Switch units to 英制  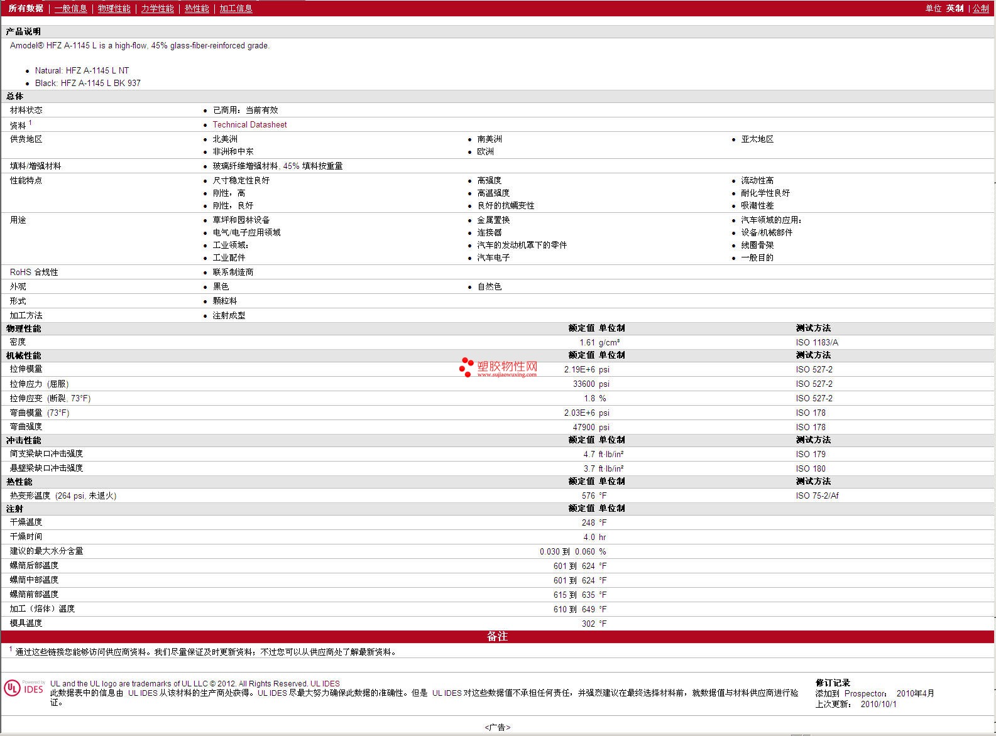[x=955, y=8]
